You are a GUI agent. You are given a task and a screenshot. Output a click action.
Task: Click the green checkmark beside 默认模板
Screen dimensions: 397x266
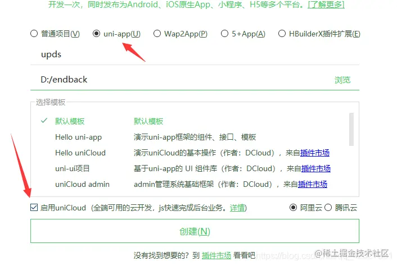tap(44, 121)
